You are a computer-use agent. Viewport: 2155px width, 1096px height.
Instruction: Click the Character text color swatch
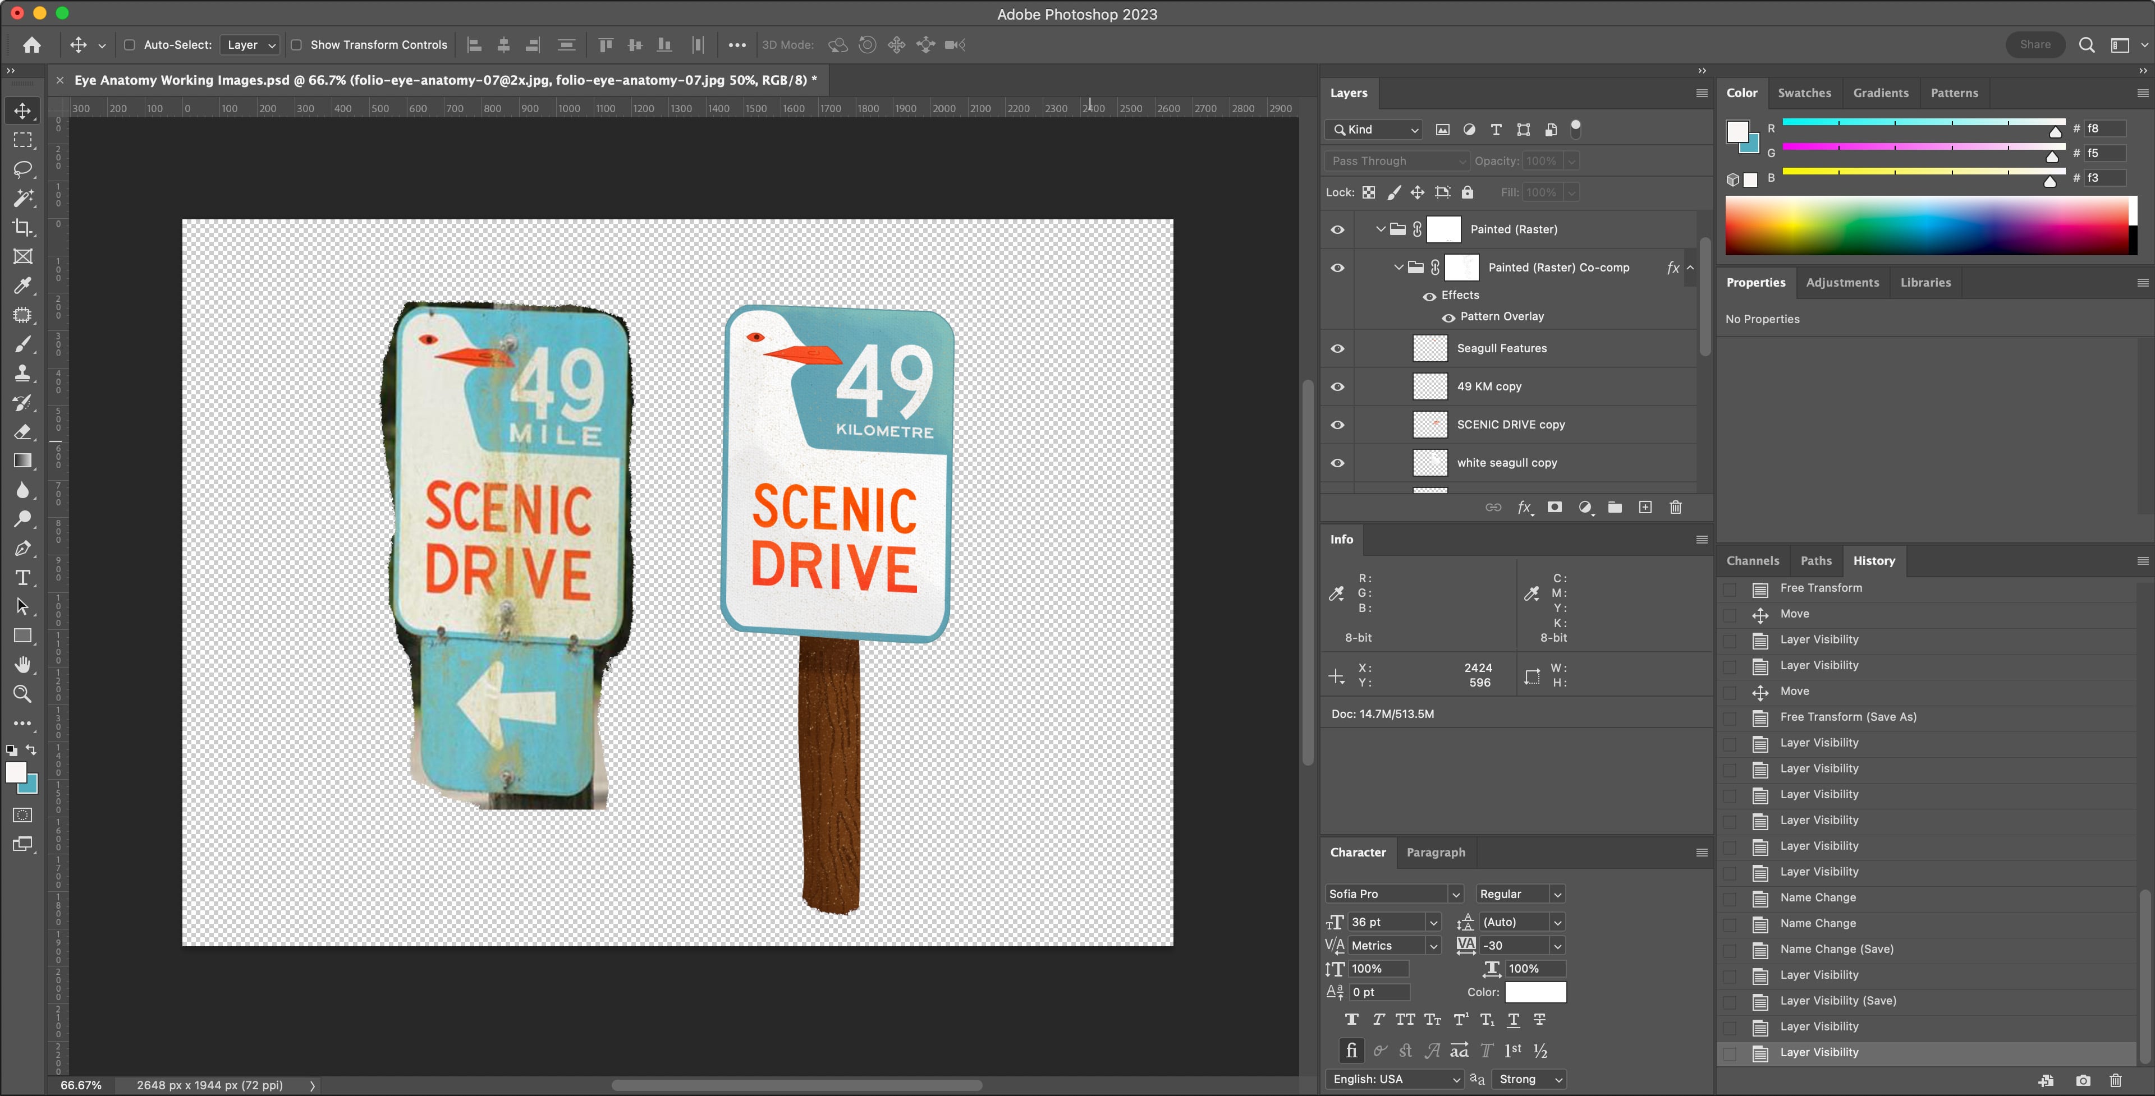[x=1535, y=992]
